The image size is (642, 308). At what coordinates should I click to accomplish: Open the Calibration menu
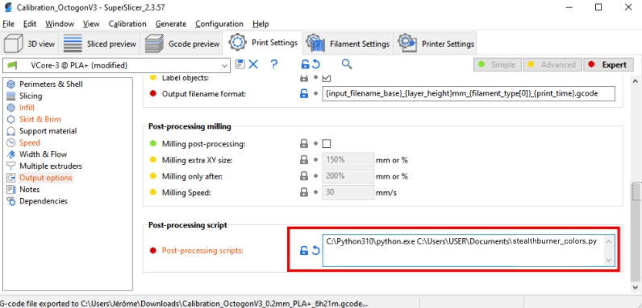[127, 23]
